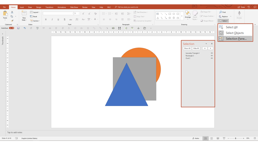Apply Italic formatting
The height and width of the screenshot is (145, 258).
click(x=52, y=19)
